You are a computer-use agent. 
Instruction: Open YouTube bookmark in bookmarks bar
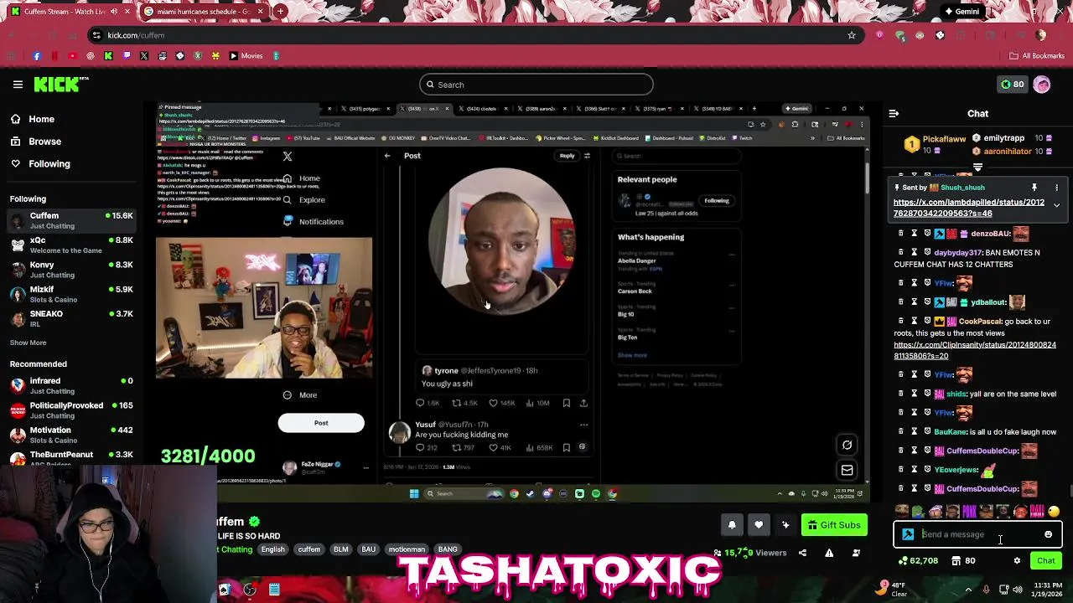point(72,56)
